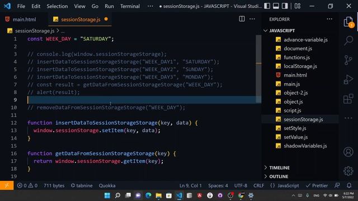Image resolution: width=358 pixels, height=201 pixels.
Task: Open editor More Actions ellipsis
Action: click(252, 19)
